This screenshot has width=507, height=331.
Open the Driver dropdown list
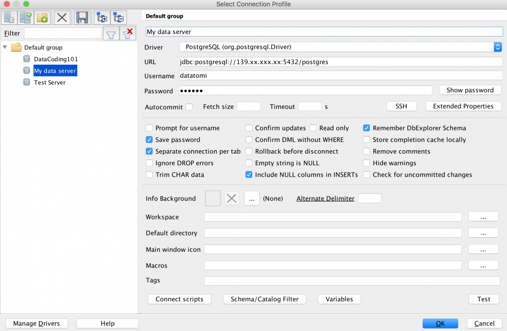(498, 47)
